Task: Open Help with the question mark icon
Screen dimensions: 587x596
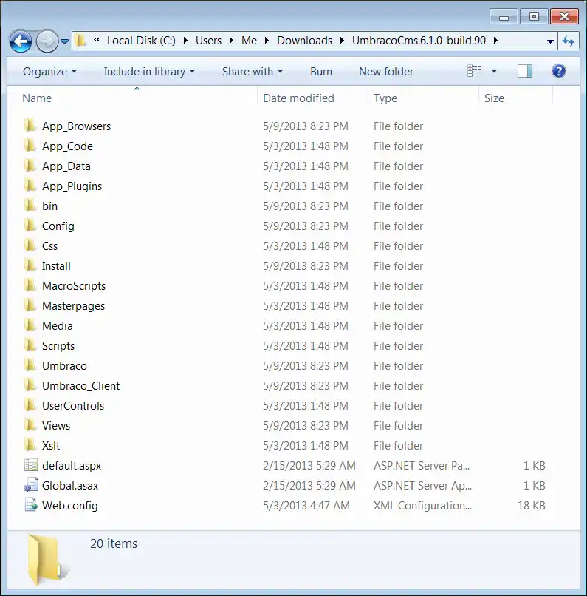Action: 558,71
